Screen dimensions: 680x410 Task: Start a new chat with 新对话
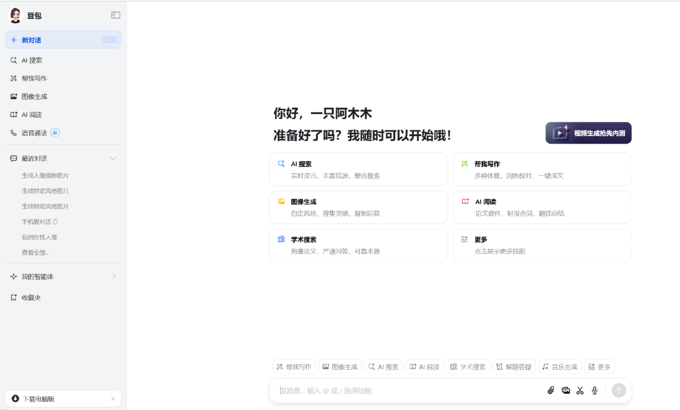click(x=64, y=40)
